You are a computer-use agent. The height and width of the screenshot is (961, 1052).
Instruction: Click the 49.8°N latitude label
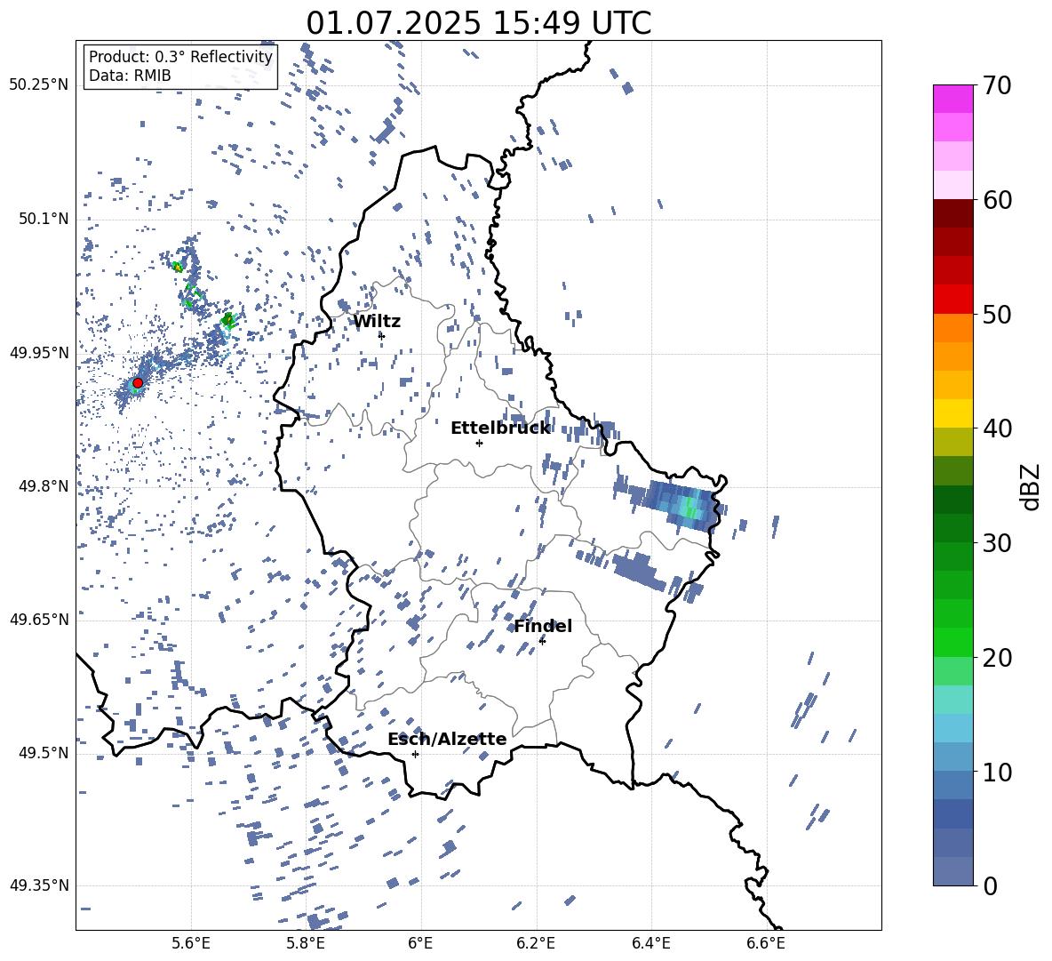tap(44, 486)
